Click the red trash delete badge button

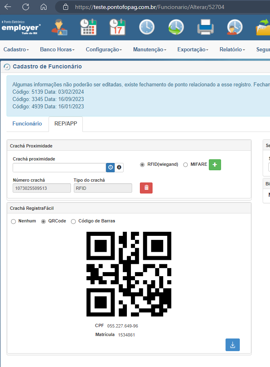(x=146, y=188)
